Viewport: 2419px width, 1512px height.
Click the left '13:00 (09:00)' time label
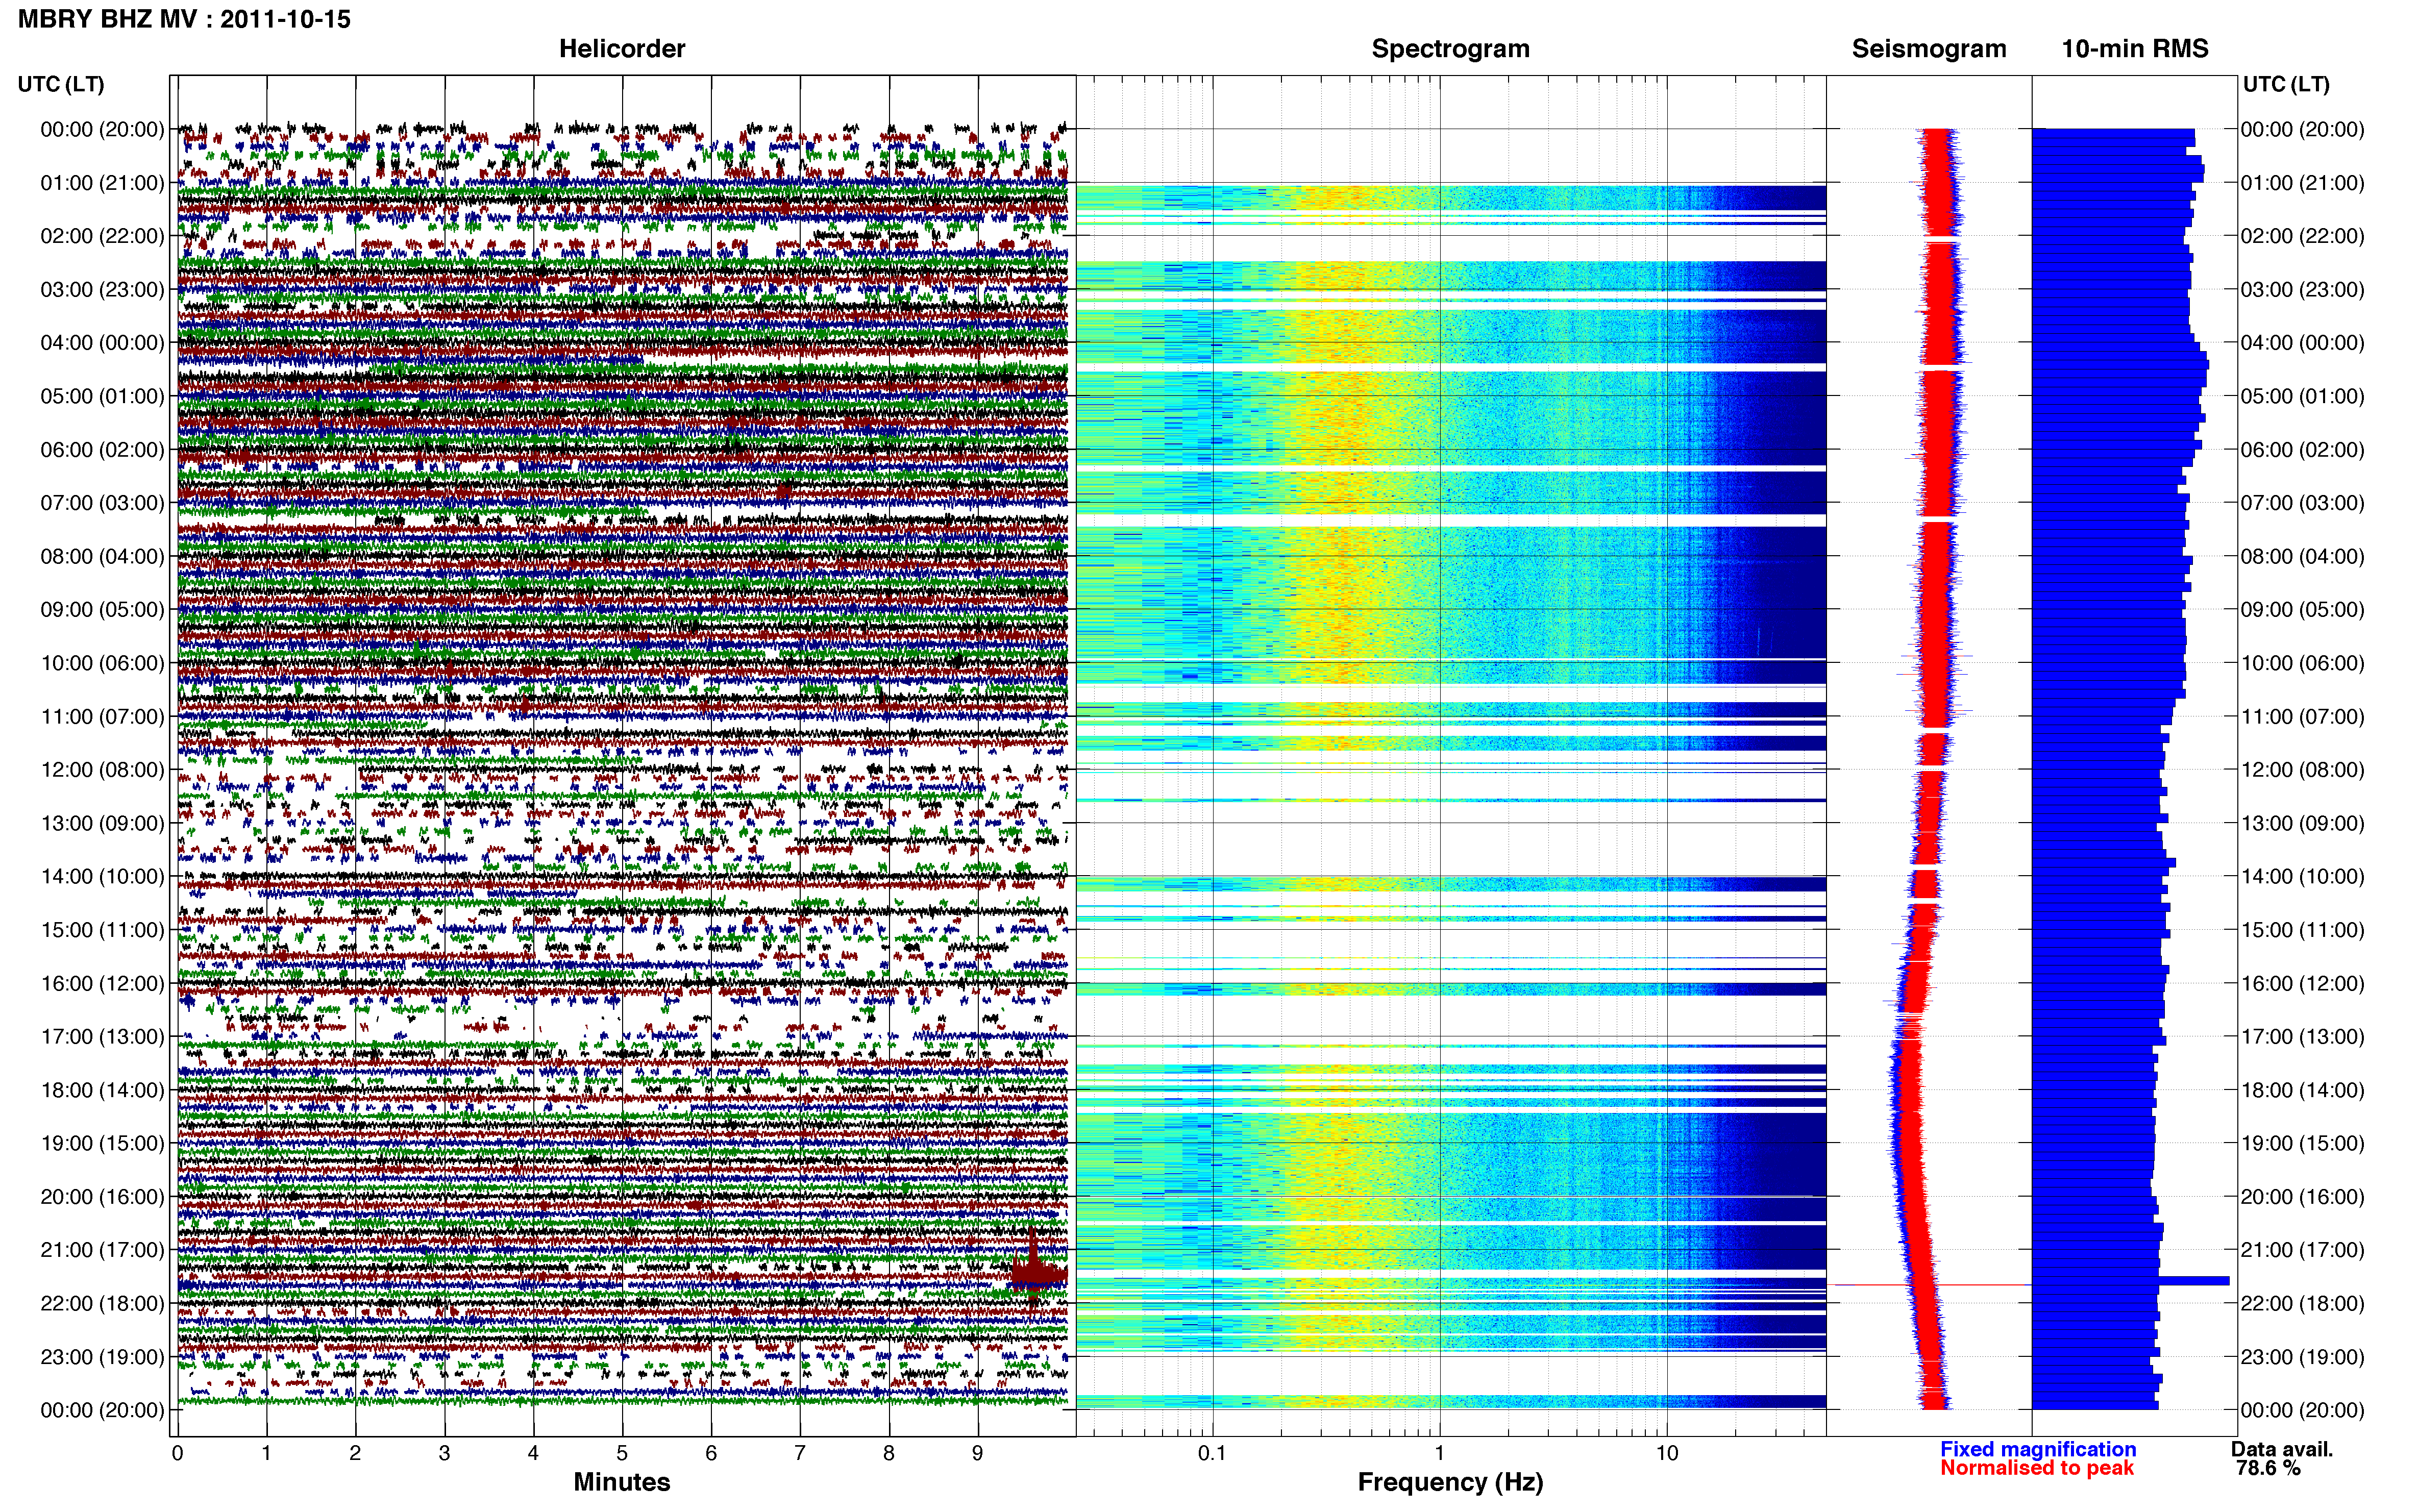pyautogui.click(x=102, y=823)
